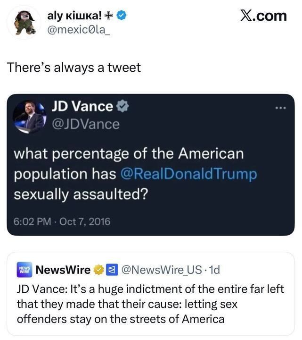302x340 pixels.
Task: Click the 6:02 PM · Oct 7, 2016 timestamp
Action: point(62,221)
